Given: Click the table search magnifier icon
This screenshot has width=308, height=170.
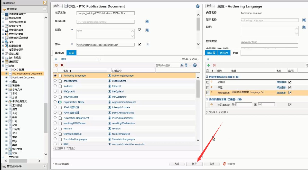Looking at the screenshot, I should pyautogui.click(x=182, y=65).
